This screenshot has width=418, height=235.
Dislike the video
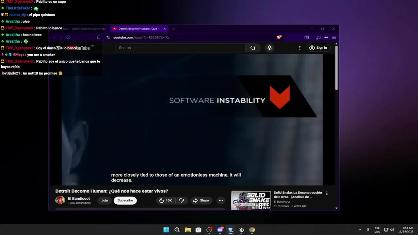click(182, 200)
